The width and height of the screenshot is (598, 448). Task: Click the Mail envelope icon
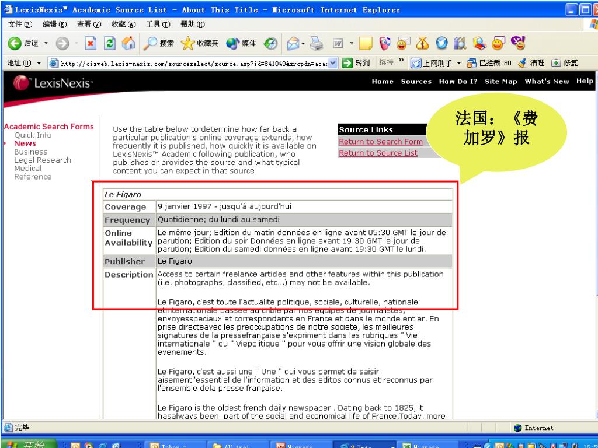click(x=293, y=43)
